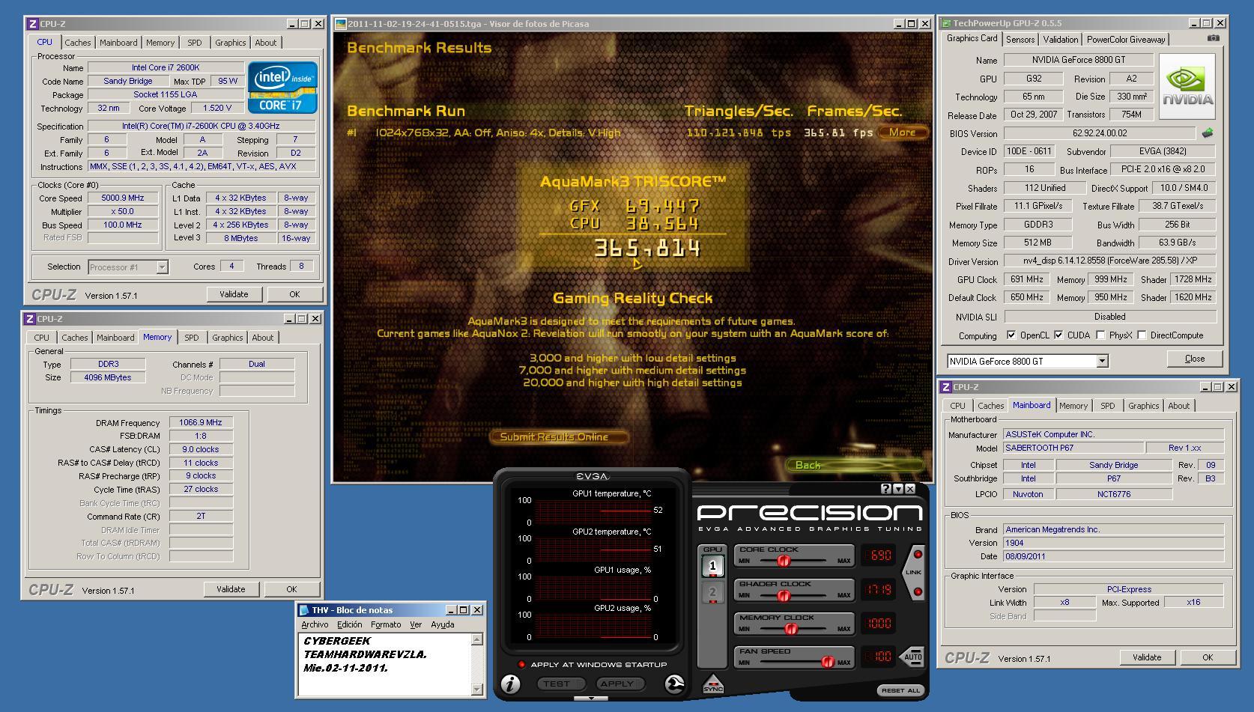This screenshot has height=712, width=1254.
Task: Click the Memory Clock slider knob
Action: 790,629
